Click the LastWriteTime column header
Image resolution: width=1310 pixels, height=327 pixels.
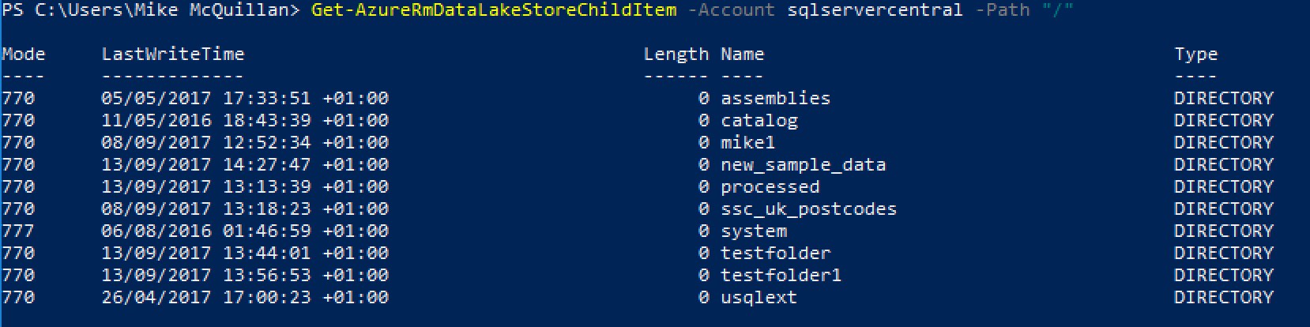pyautogui.click(x=172, y=54)
